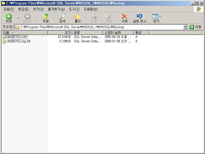205x154 pixels.
Task: Open the 보기(V) menu
Action: 38,9
